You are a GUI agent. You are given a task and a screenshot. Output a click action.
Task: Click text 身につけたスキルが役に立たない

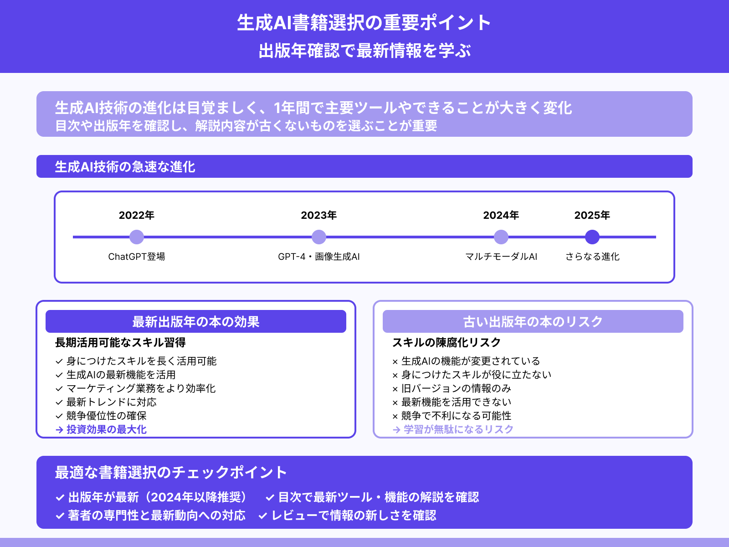(477, 375)
